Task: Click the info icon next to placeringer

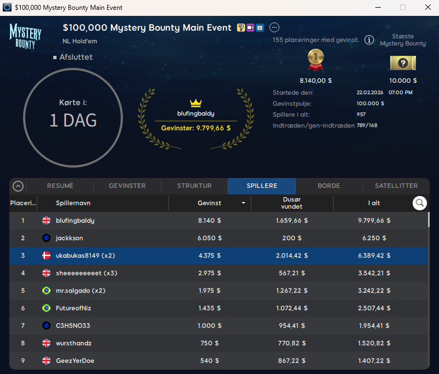Action: pos(369,40)
